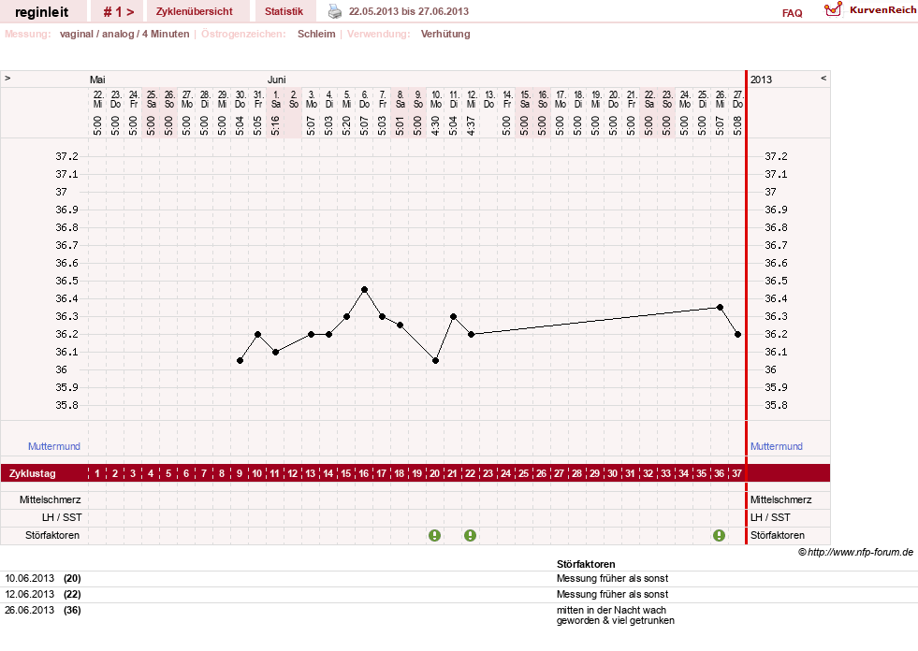The height and width of the screenshot is (651, 918).
Task: Click left Störfaktoren row label
Action: point(52,535)
